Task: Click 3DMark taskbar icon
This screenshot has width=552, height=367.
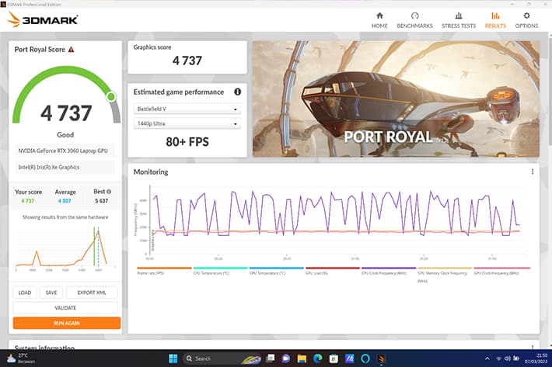Action: 381,358
